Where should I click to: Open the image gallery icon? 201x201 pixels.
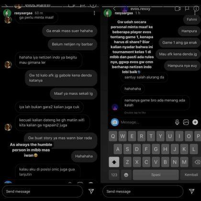[186, 122]
